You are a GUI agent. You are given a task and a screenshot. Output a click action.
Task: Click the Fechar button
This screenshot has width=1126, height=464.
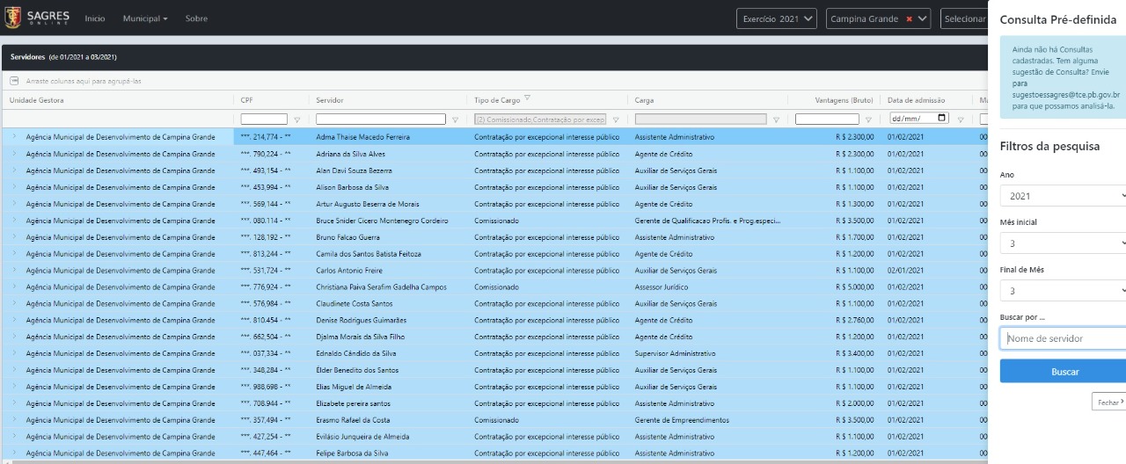[x=1108, y=402]
